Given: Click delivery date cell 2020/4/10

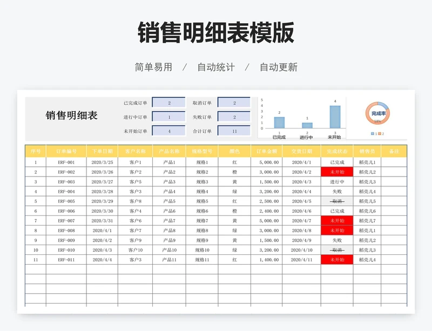Looking at the screenshot, I should (302, 250).
